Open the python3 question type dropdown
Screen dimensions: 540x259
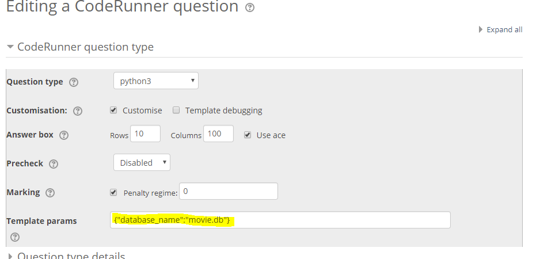(x=156, y=81)
